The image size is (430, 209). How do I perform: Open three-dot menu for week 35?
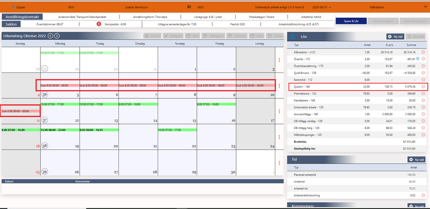(279, 60)
